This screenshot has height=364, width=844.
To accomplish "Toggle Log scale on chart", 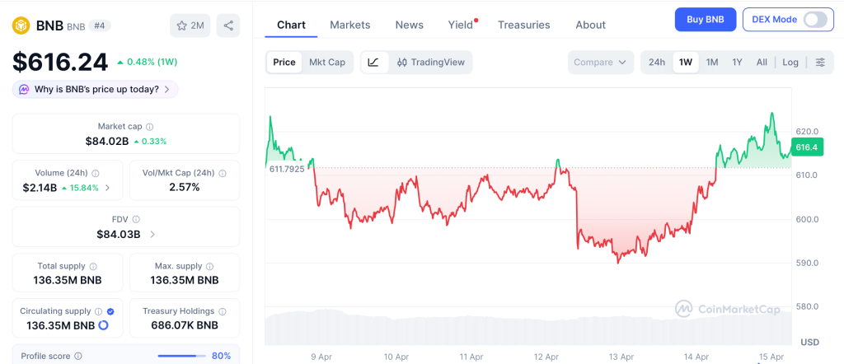I will [790, 62].
